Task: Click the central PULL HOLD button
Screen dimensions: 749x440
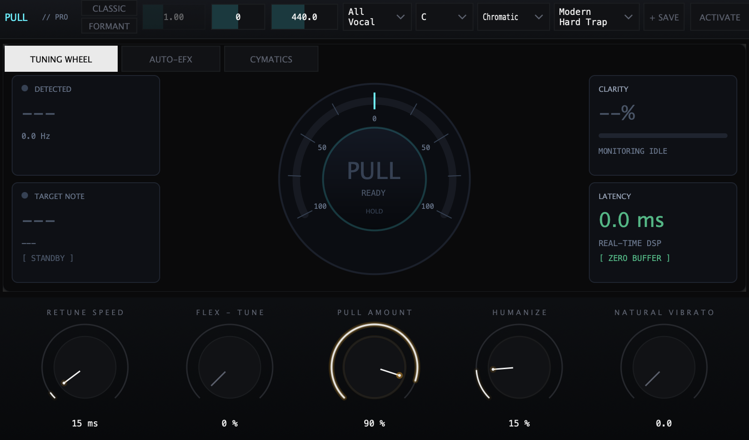Action: [374, 179]
